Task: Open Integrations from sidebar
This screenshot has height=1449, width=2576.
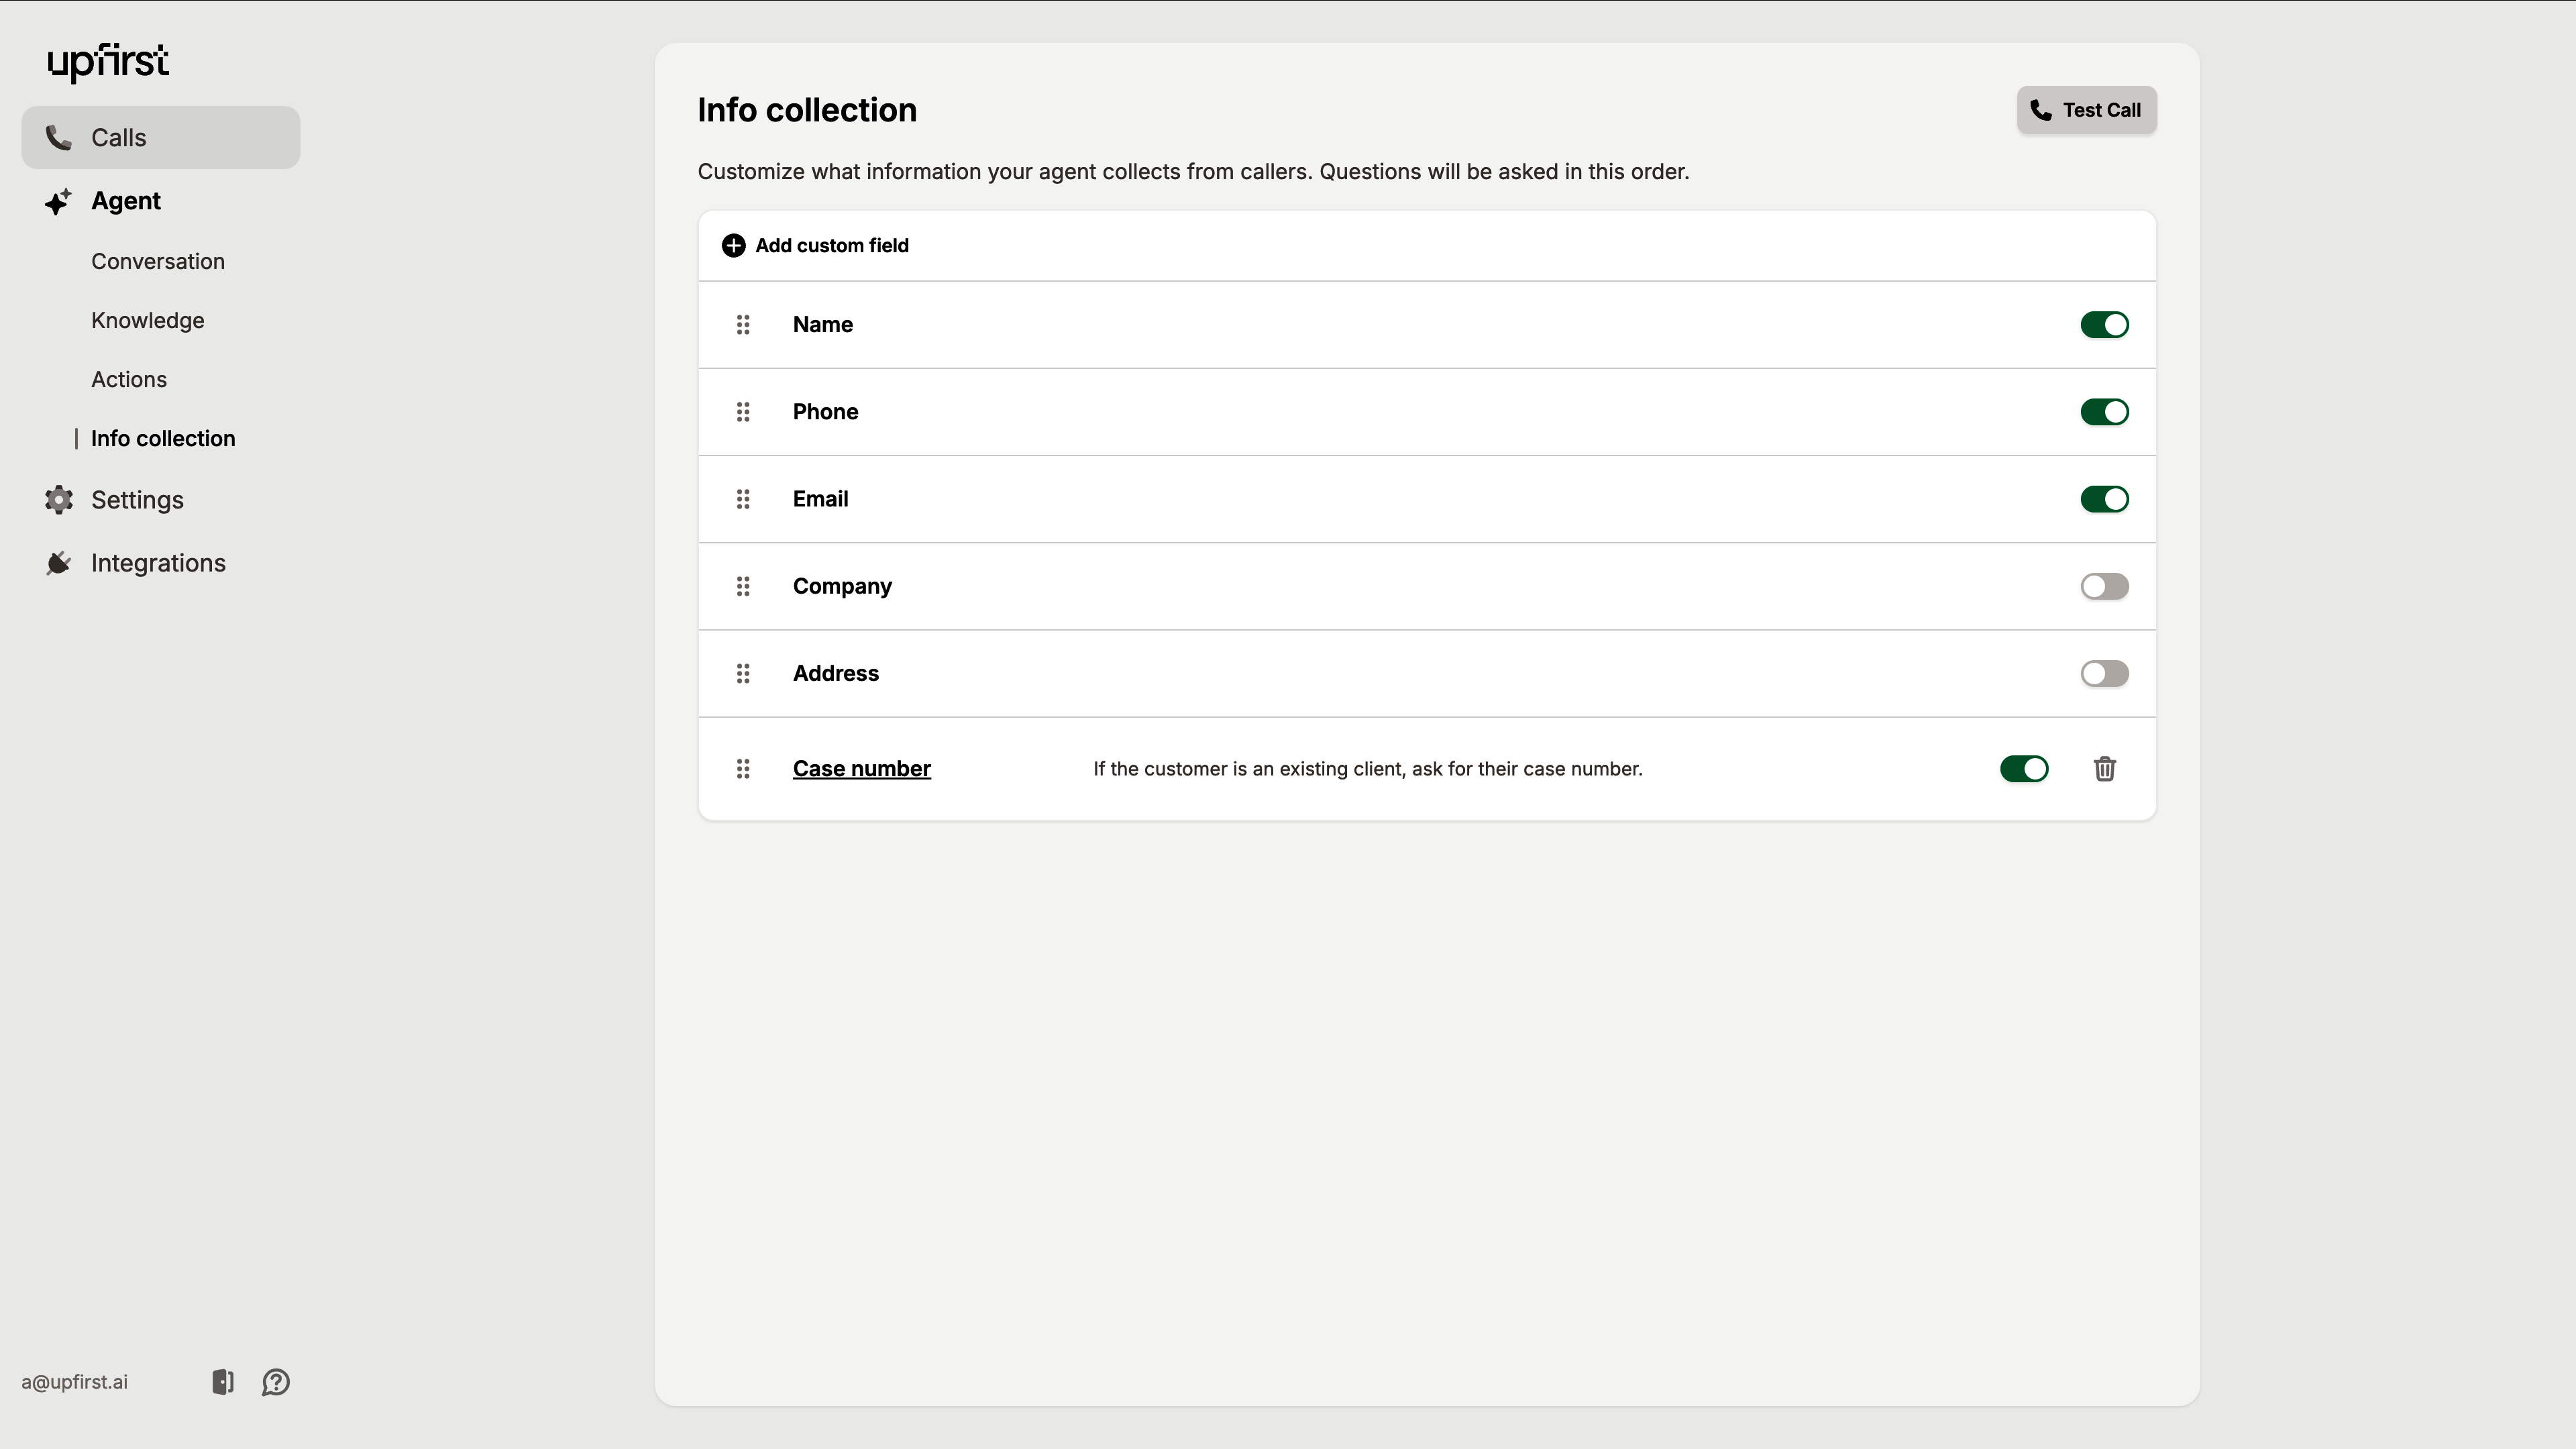Action: pos(158,563)
